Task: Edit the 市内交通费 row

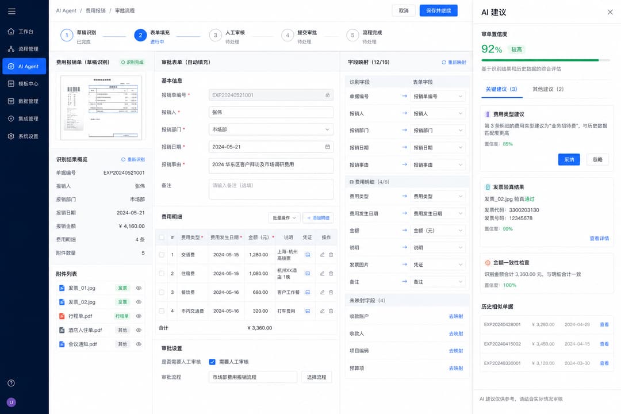Action: [x=322, y=311]
